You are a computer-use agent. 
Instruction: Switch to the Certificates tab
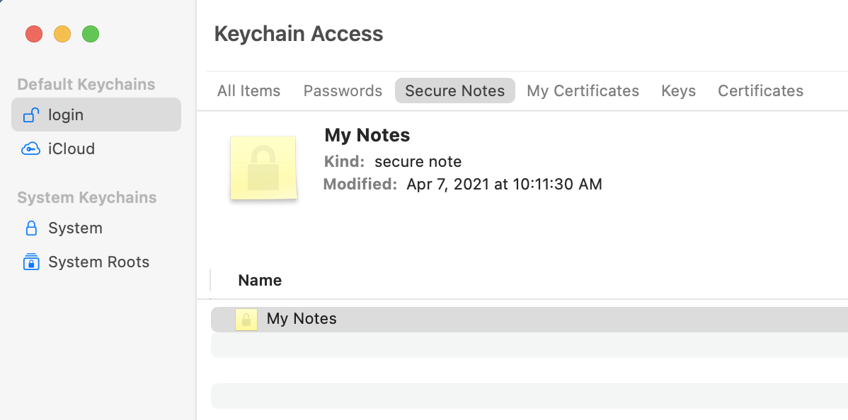pyautogui.click(x=760, y=91)
